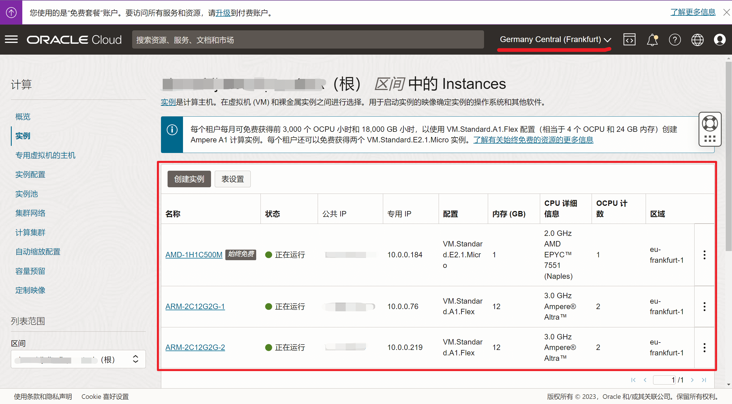The width and height of the screenshot is (732, 404).
Task: Open the hamburger navigation menu
Action: click(x=11, y=39)
